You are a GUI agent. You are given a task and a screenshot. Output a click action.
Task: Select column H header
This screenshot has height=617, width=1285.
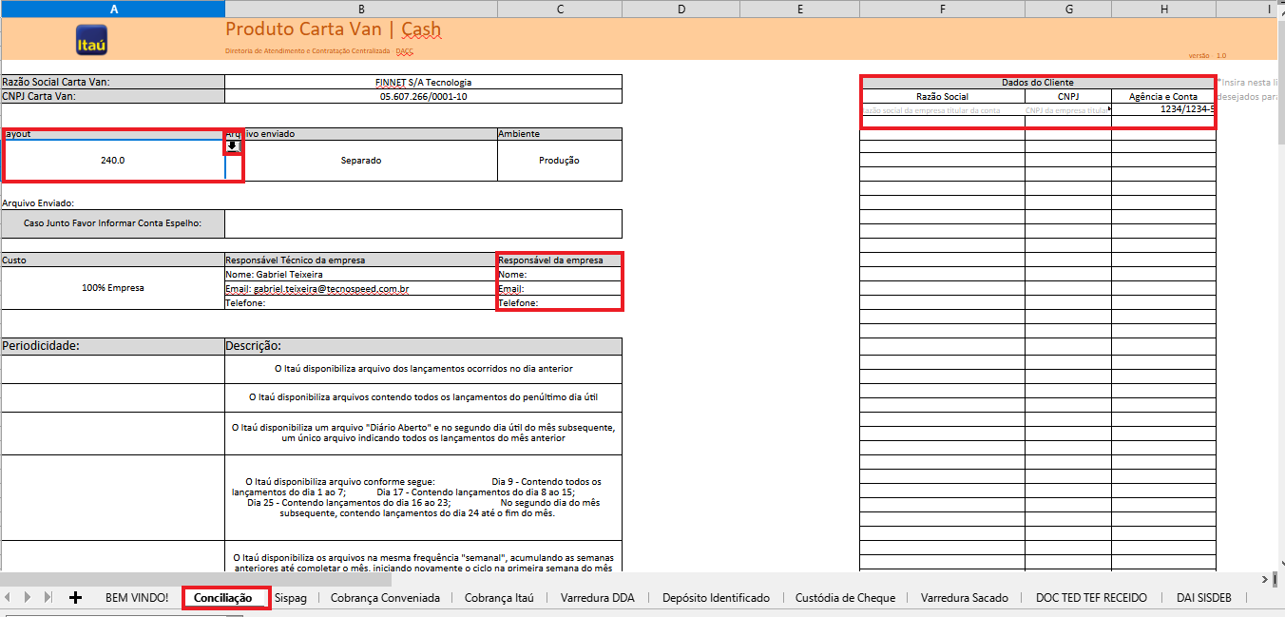tap(1163, 9)
